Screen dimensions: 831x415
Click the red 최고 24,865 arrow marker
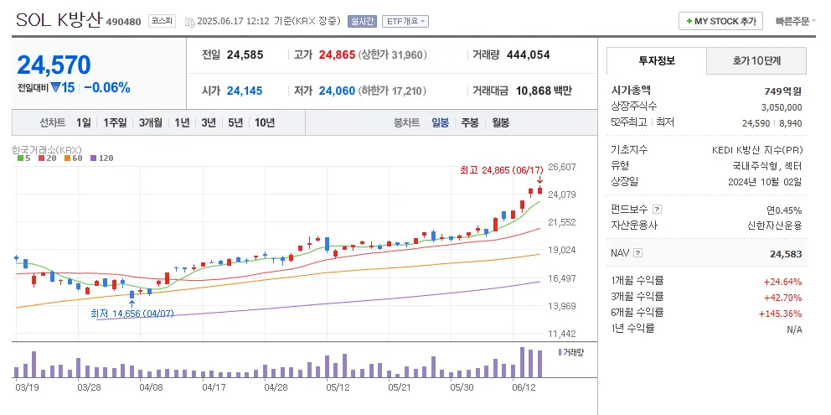tap(540, 180)
